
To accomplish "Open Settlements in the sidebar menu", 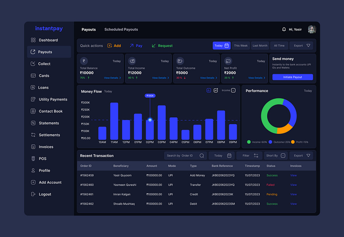I will click(49, 135).
